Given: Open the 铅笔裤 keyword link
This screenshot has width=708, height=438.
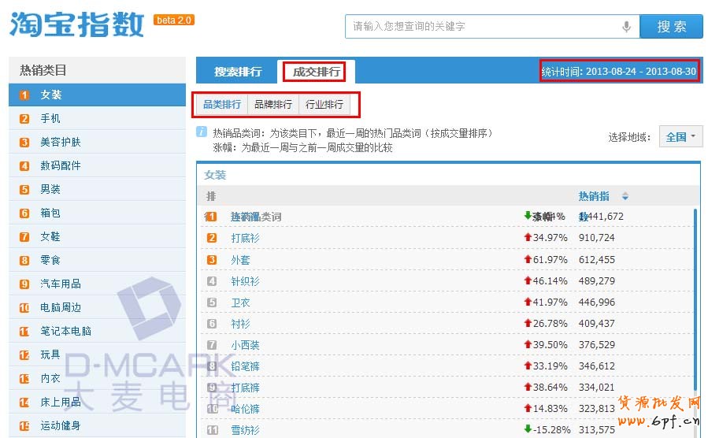Looking at the screenshot, I should [245, 366].
